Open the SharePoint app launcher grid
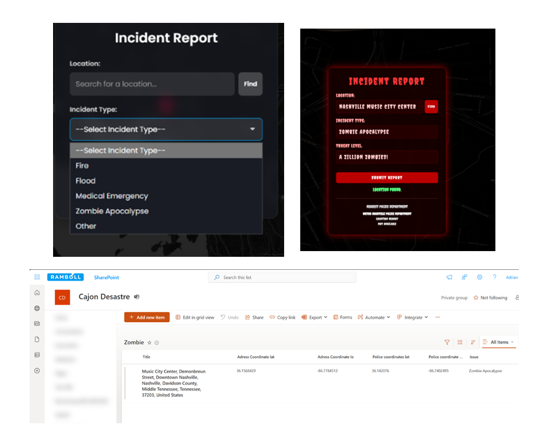The height and width of the screenshot is (445, 549). 37,278
